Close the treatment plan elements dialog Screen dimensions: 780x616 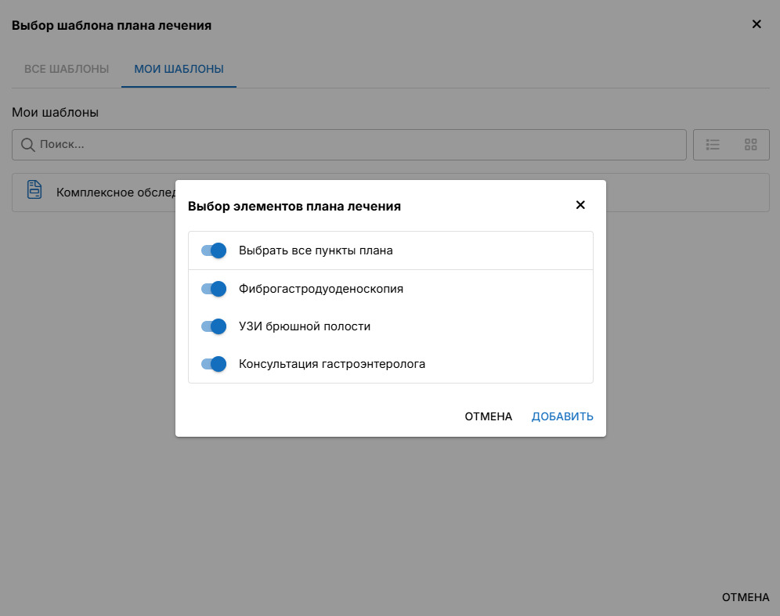[x=580, y=205]
